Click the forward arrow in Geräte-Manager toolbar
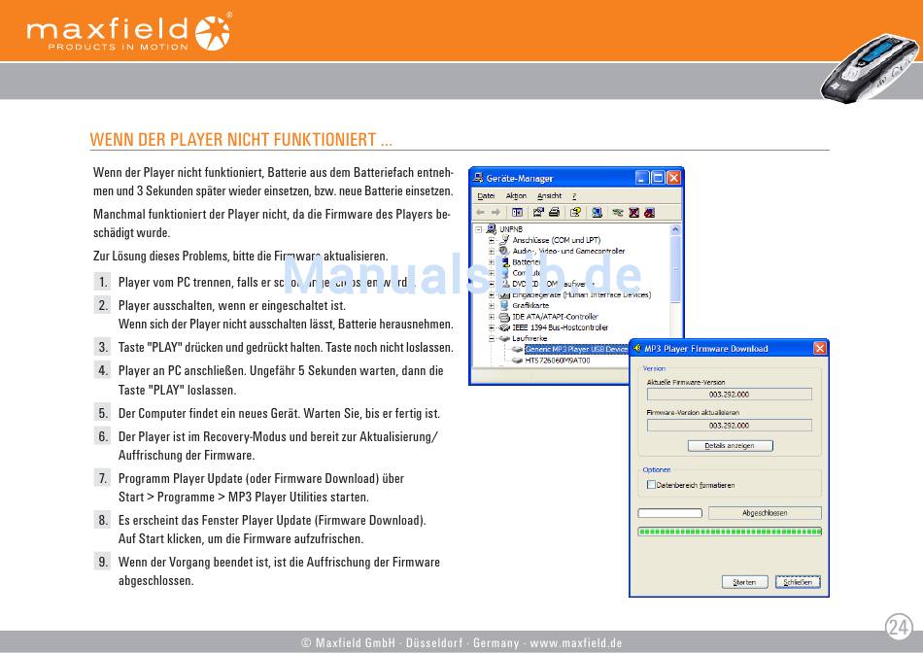 496,213
